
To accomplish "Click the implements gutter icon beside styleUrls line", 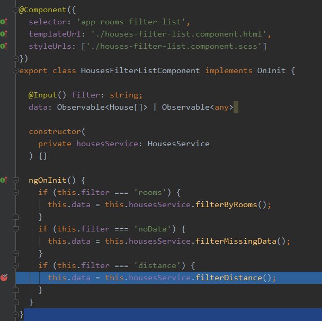I will [4, 46].
